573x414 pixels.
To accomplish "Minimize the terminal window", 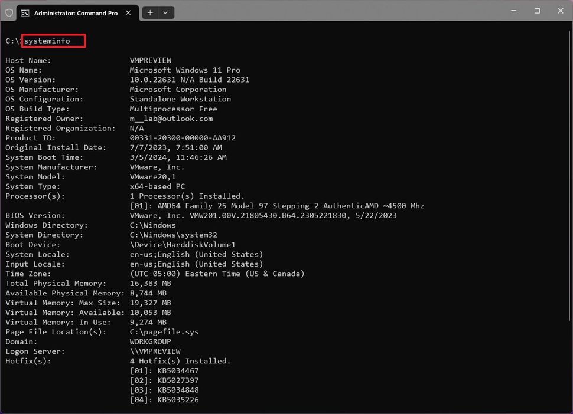I will click(513, 11).
